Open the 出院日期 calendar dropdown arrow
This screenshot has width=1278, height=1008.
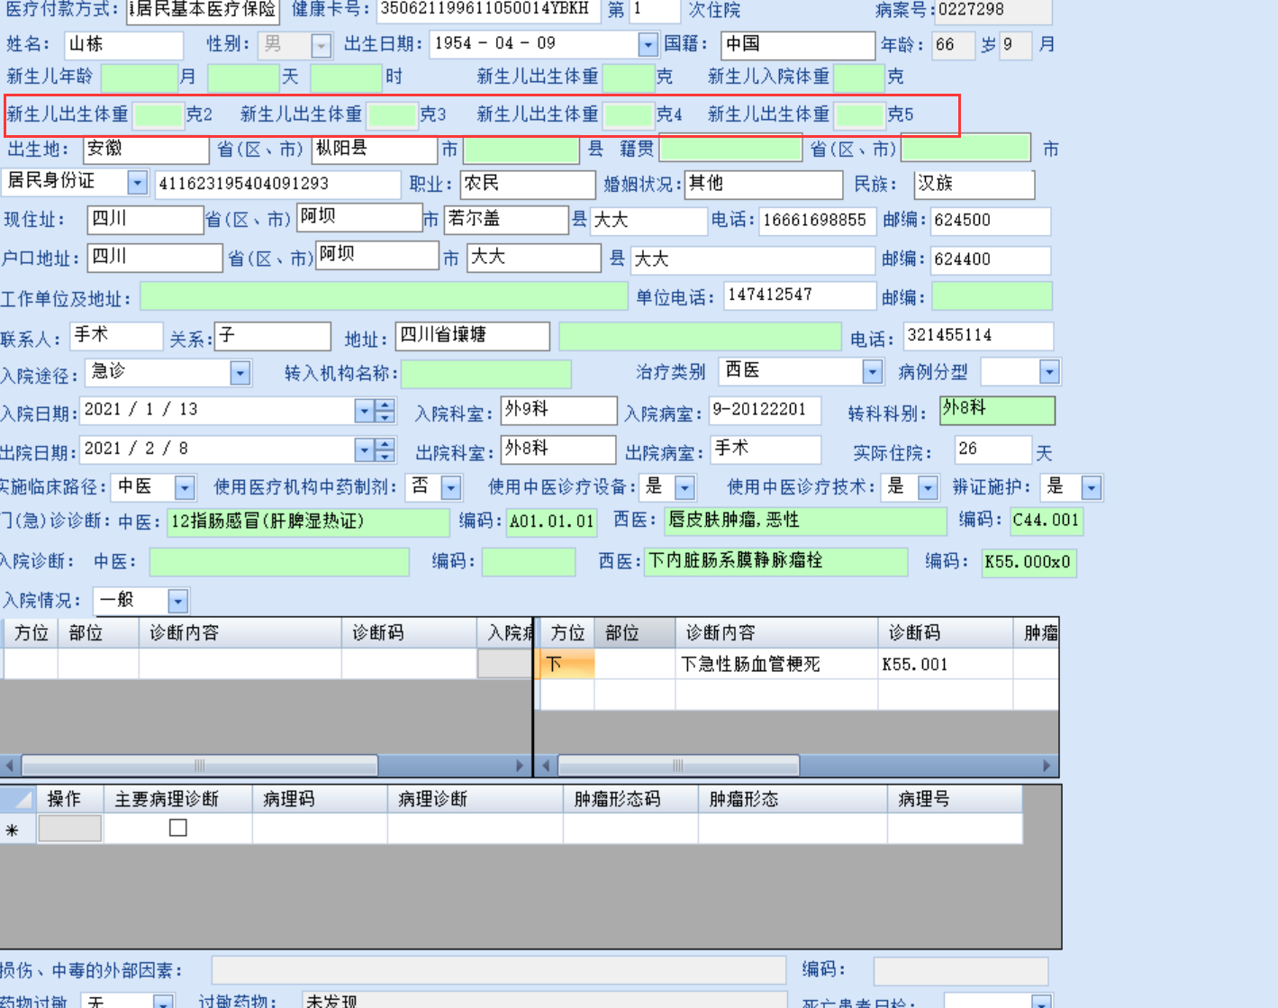pos(364,450)
